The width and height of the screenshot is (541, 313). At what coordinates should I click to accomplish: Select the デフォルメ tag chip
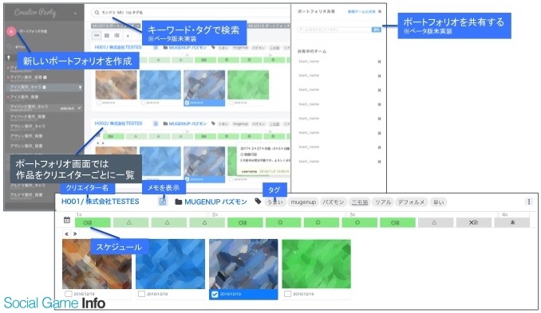[412, 202]
